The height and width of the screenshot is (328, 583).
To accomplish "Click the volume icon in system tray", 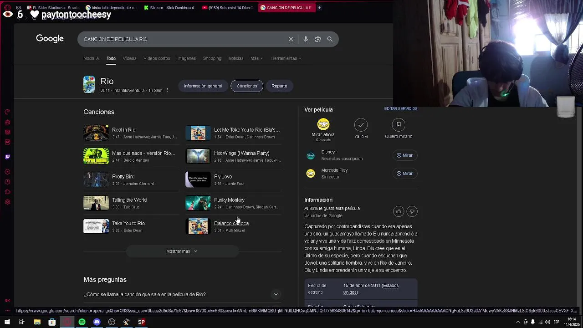I will coord(547,322).
